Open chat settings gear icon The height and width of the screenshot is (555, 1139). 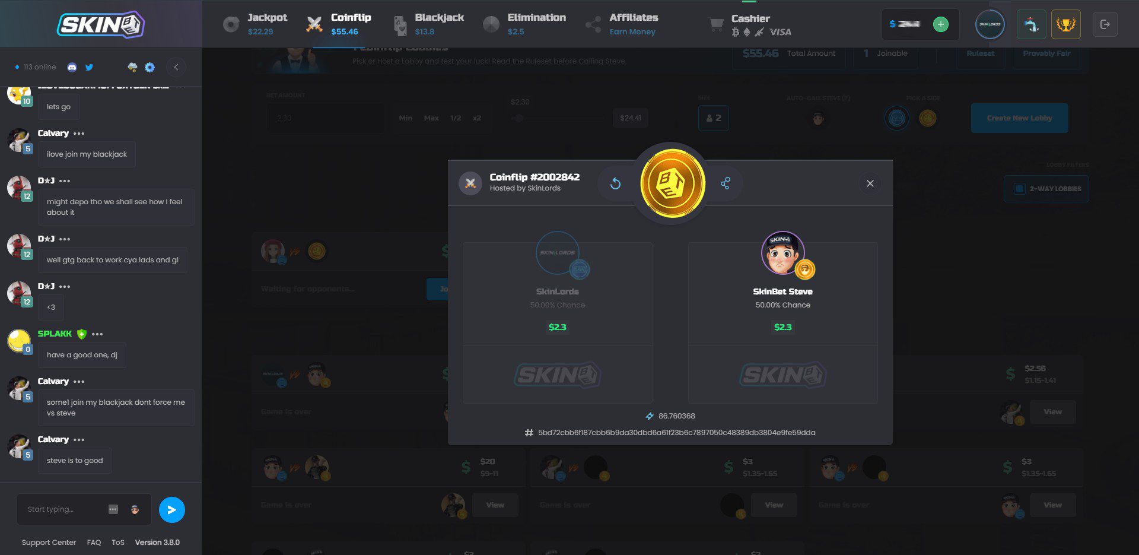coord(149,67)
